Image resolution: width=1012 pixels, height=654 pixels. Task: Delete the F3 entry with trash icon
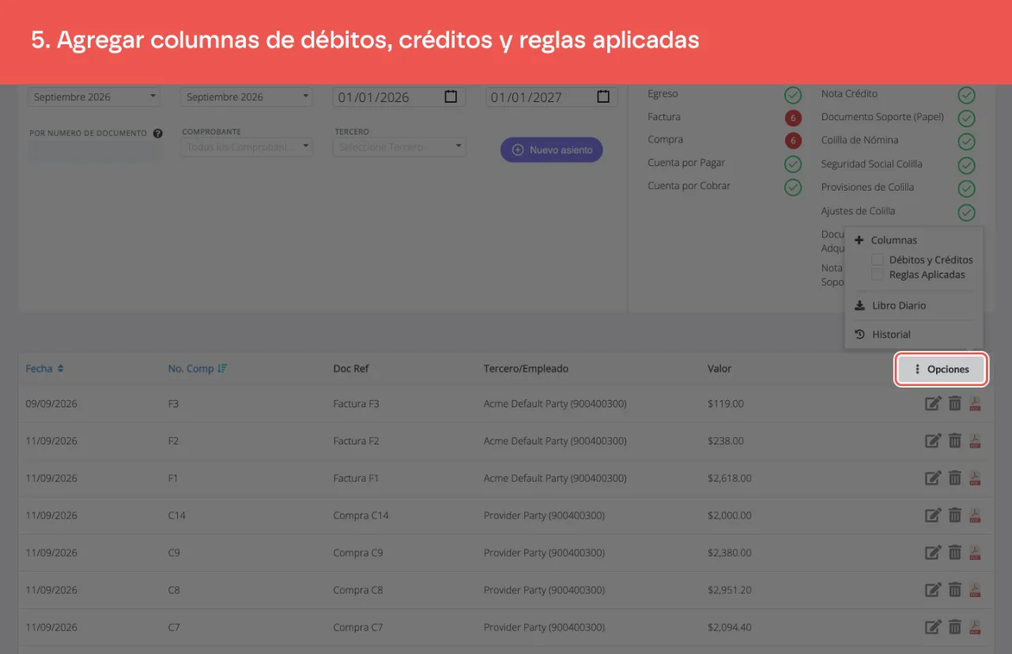(x=955, y=403)
